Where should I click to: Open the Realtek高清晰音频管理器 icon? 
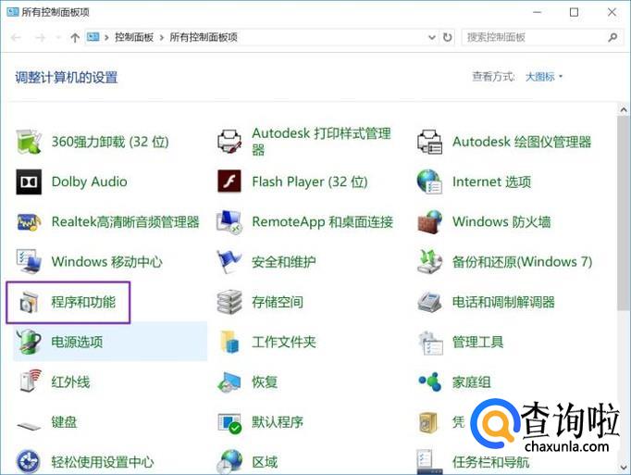(x=29, y=222)
